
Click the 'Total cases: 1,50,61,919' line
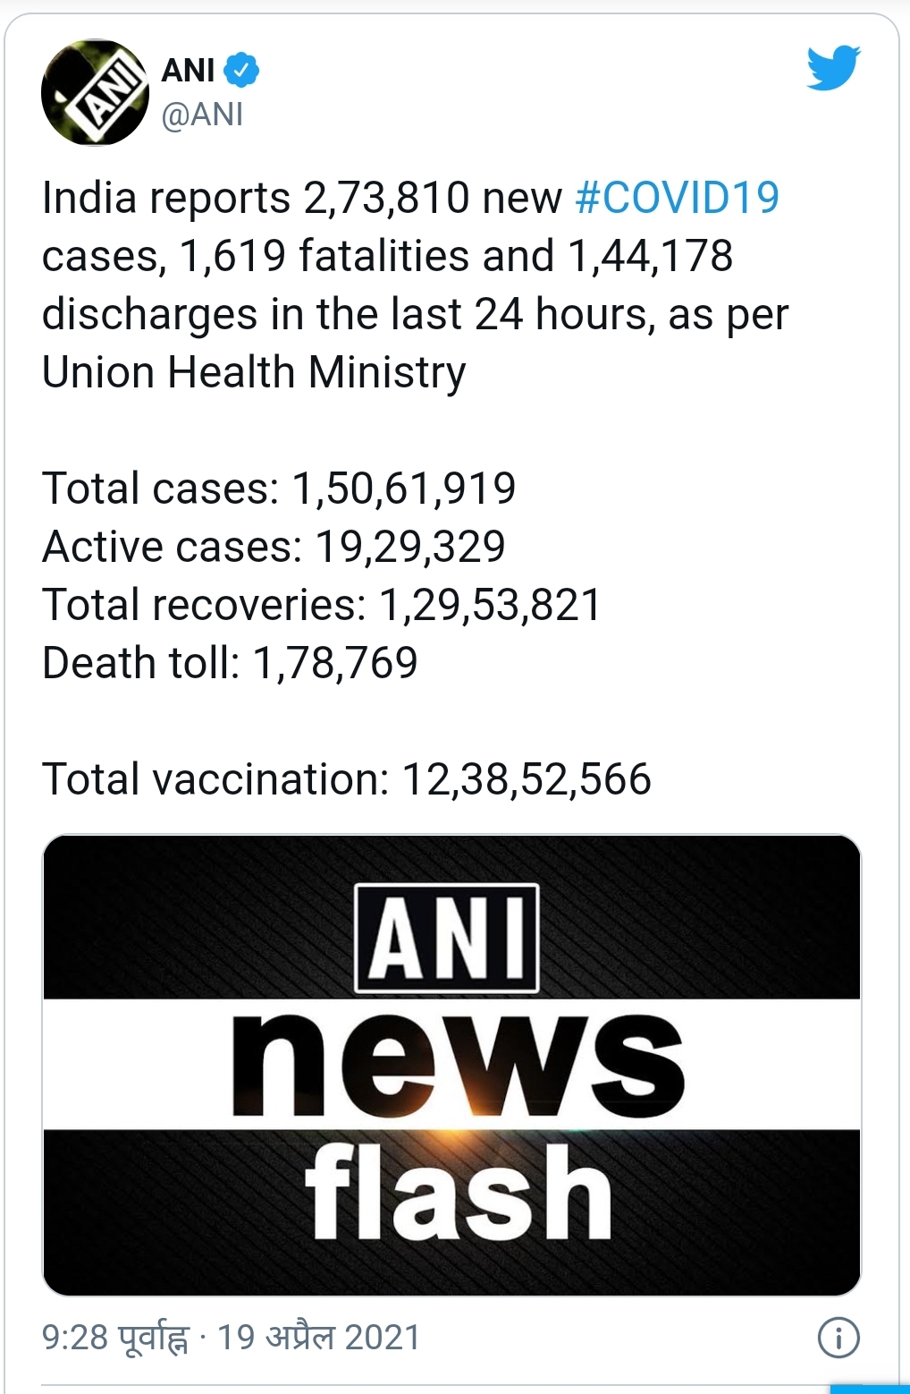coord(279,489)
